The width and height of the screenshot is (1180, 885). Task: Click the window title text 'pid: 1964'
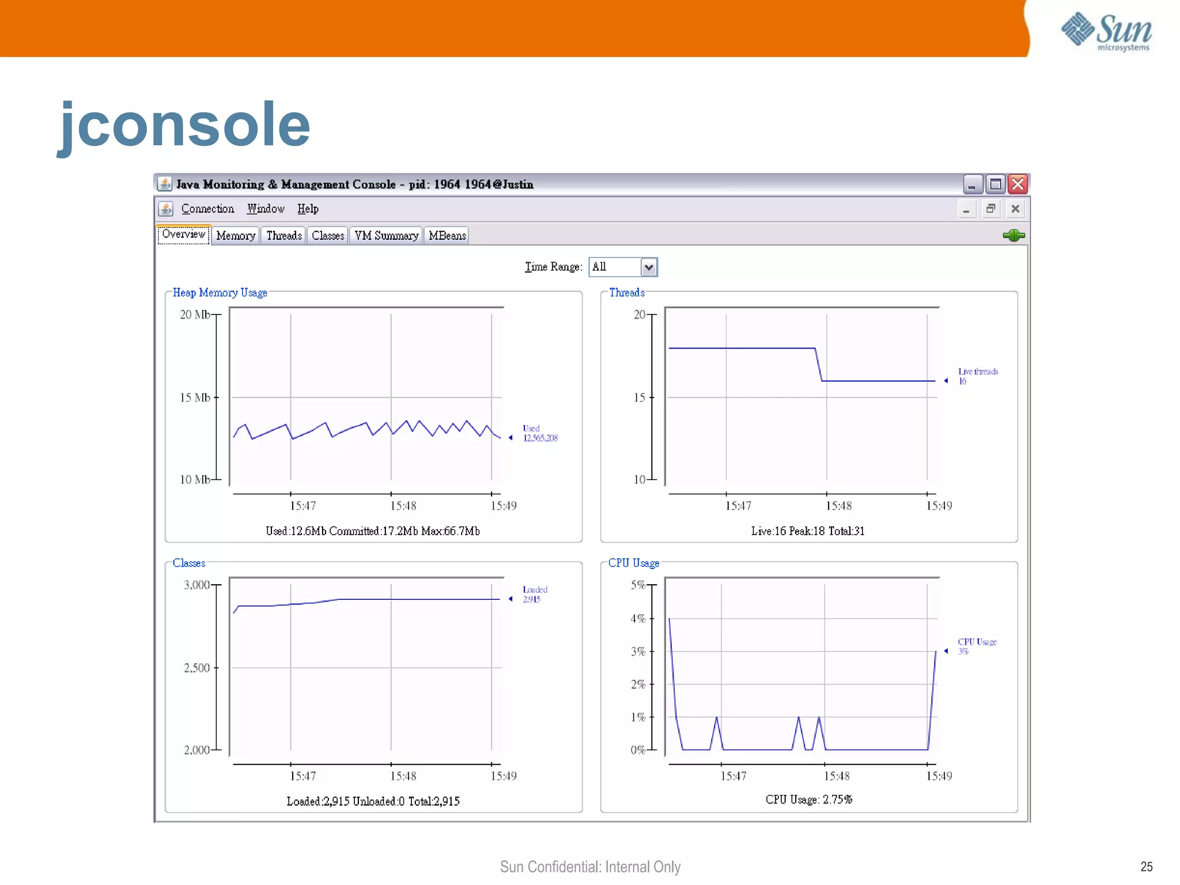click(x=434, y=184)
